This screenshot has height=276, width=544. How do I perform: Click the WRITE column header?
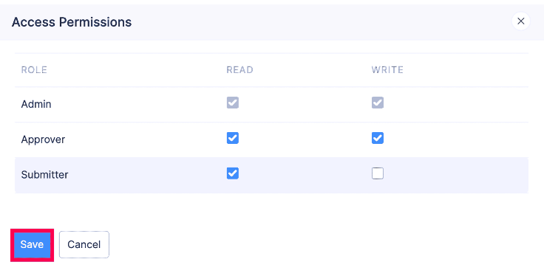click(x=387, y=70)
